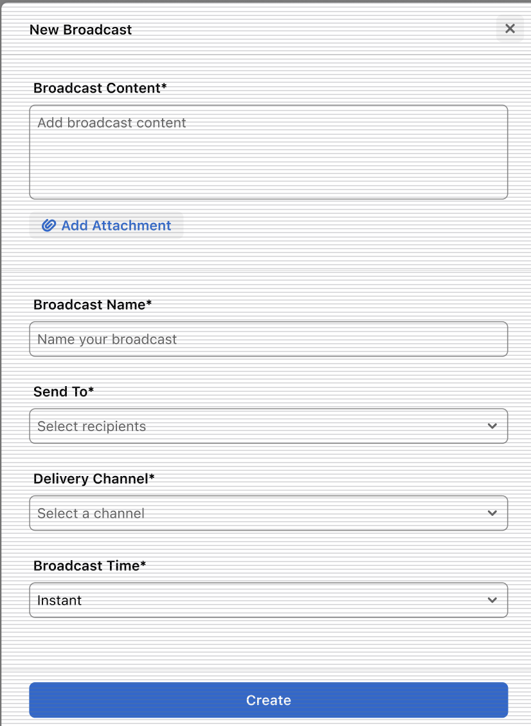Focus the Add broadcast content text area

click(x=268, y=152)
